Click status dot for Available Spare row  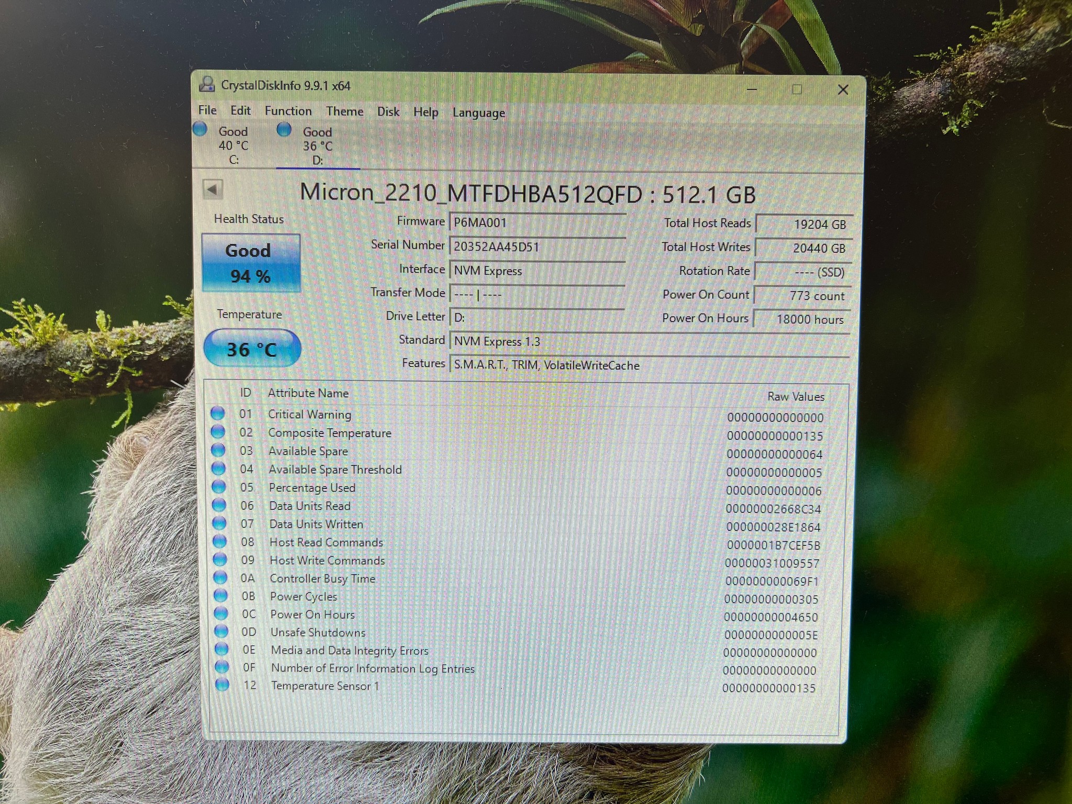(x=218, y=450)
